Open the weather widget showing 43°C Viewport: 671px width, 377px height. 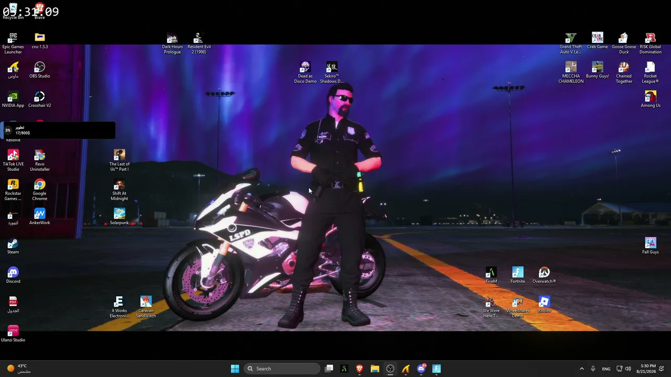[18, 369]
